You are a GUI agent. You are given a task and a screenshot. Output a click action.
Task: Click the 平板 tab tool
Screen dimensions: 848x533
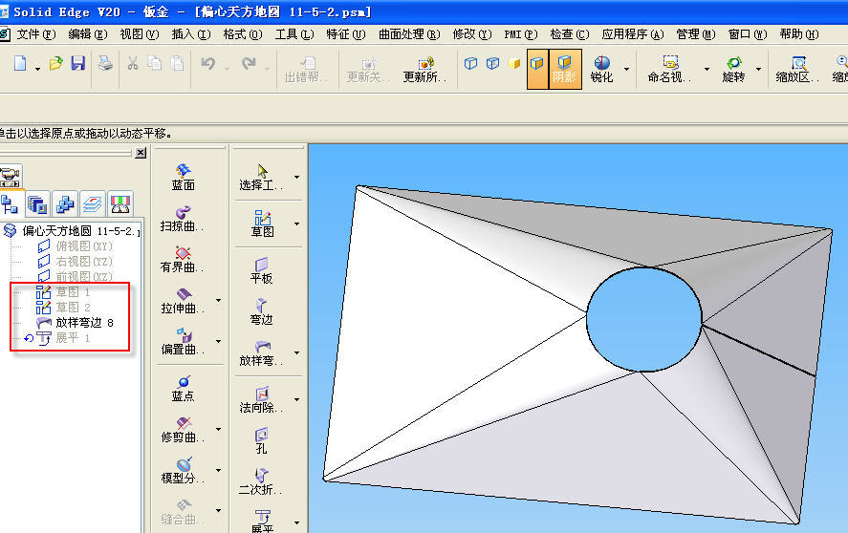point(262,271)
